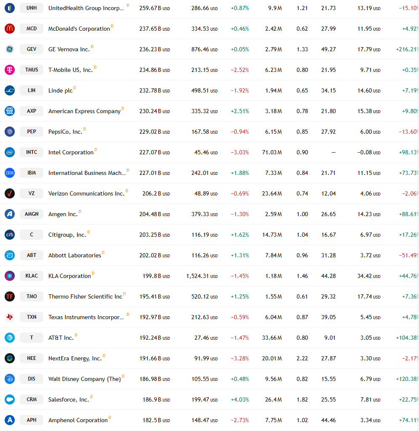Screen dimensions: 419x431
Task: Click Abbott market cap 202.02 B USD
Action: tap(155, 256)
